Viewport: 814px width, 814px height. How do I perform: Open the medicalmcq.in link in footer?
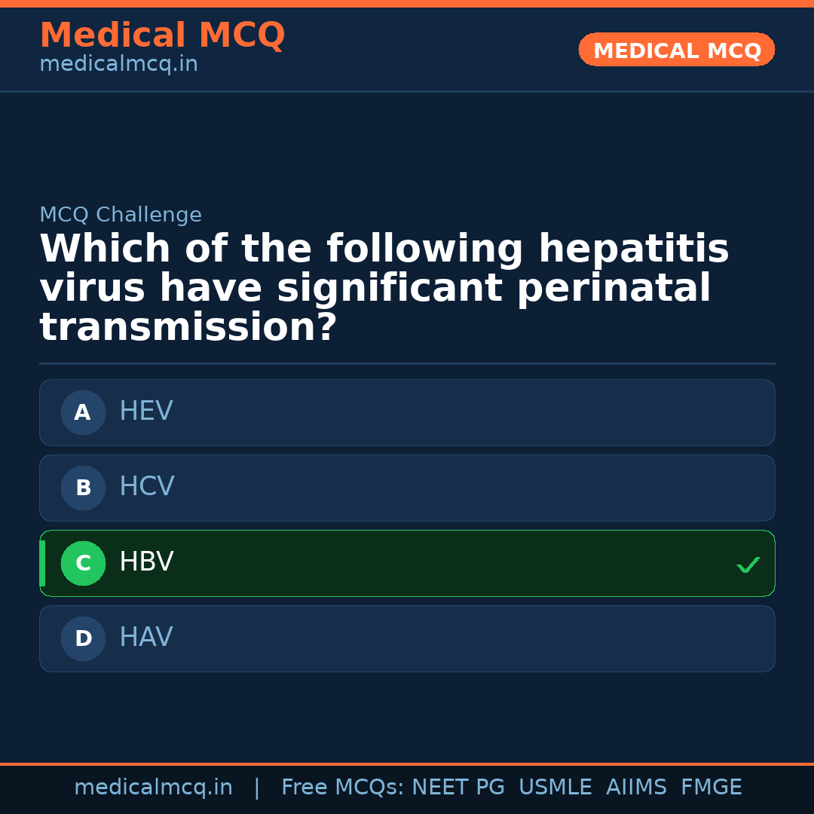pyautogui.click(x=153, y=788)
